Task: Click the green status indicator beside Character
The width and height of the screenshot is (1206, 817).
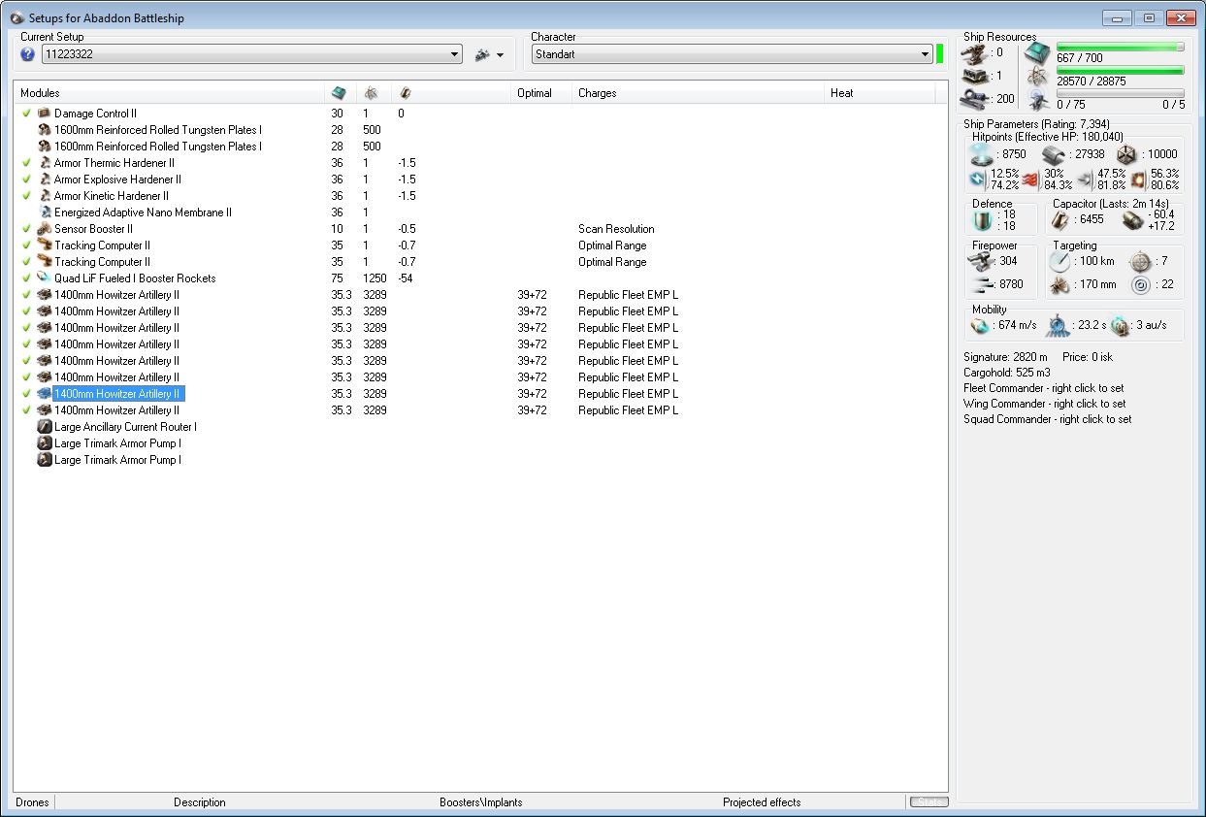Action: tap(939, 53)
